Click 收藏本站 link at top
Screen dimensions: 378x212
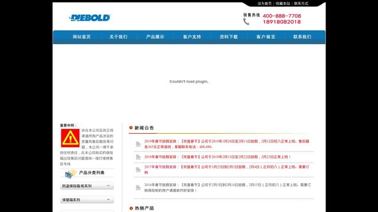[x=283, y=4]
